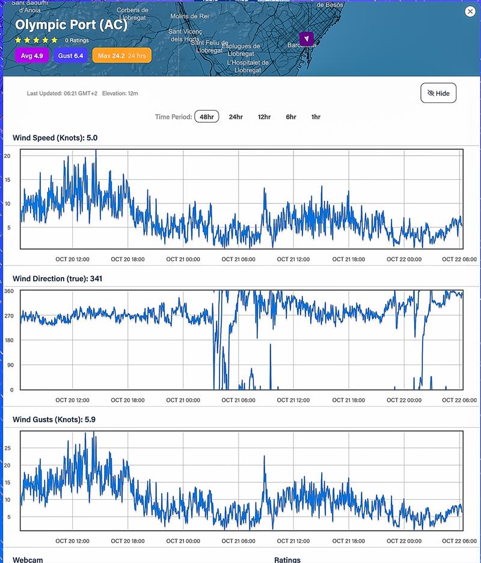Screen dimensions: 481x563
Task: Click Corbera de Llobregat map label
Action: point(132,14)
